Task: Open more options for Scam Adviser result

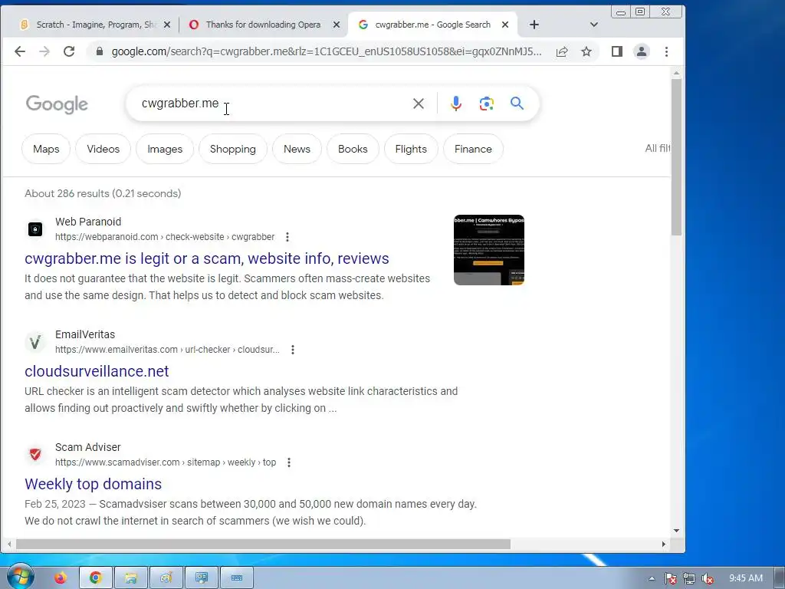Action: pyautogui.click(x=289, y=462)
